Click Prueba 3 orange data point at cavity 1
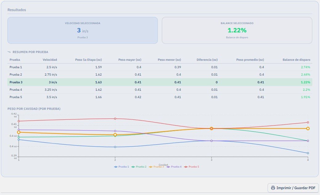Viewport: 320px width, 195px height. tap(19, 132)
